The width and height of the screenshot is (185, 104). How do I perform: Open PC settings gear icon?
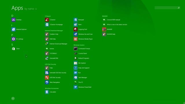[x=14, y=39]
